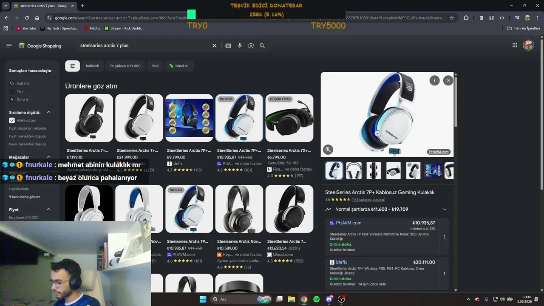Start voice search with the microphone icon
This screenshot has height=306, width=544.
(x=240, y=45)
